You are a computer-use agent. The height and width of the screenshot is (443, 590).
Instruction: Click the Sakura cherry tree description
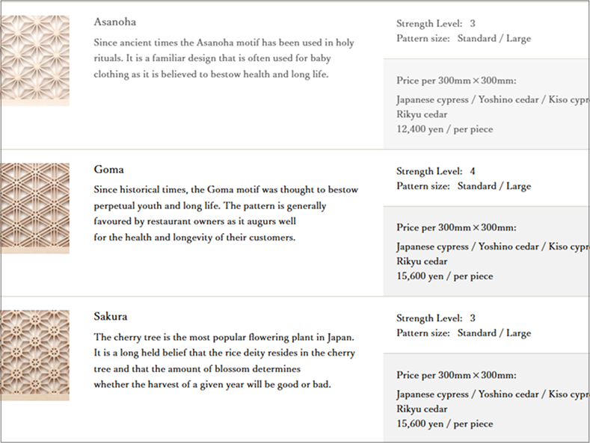[224, 360]
